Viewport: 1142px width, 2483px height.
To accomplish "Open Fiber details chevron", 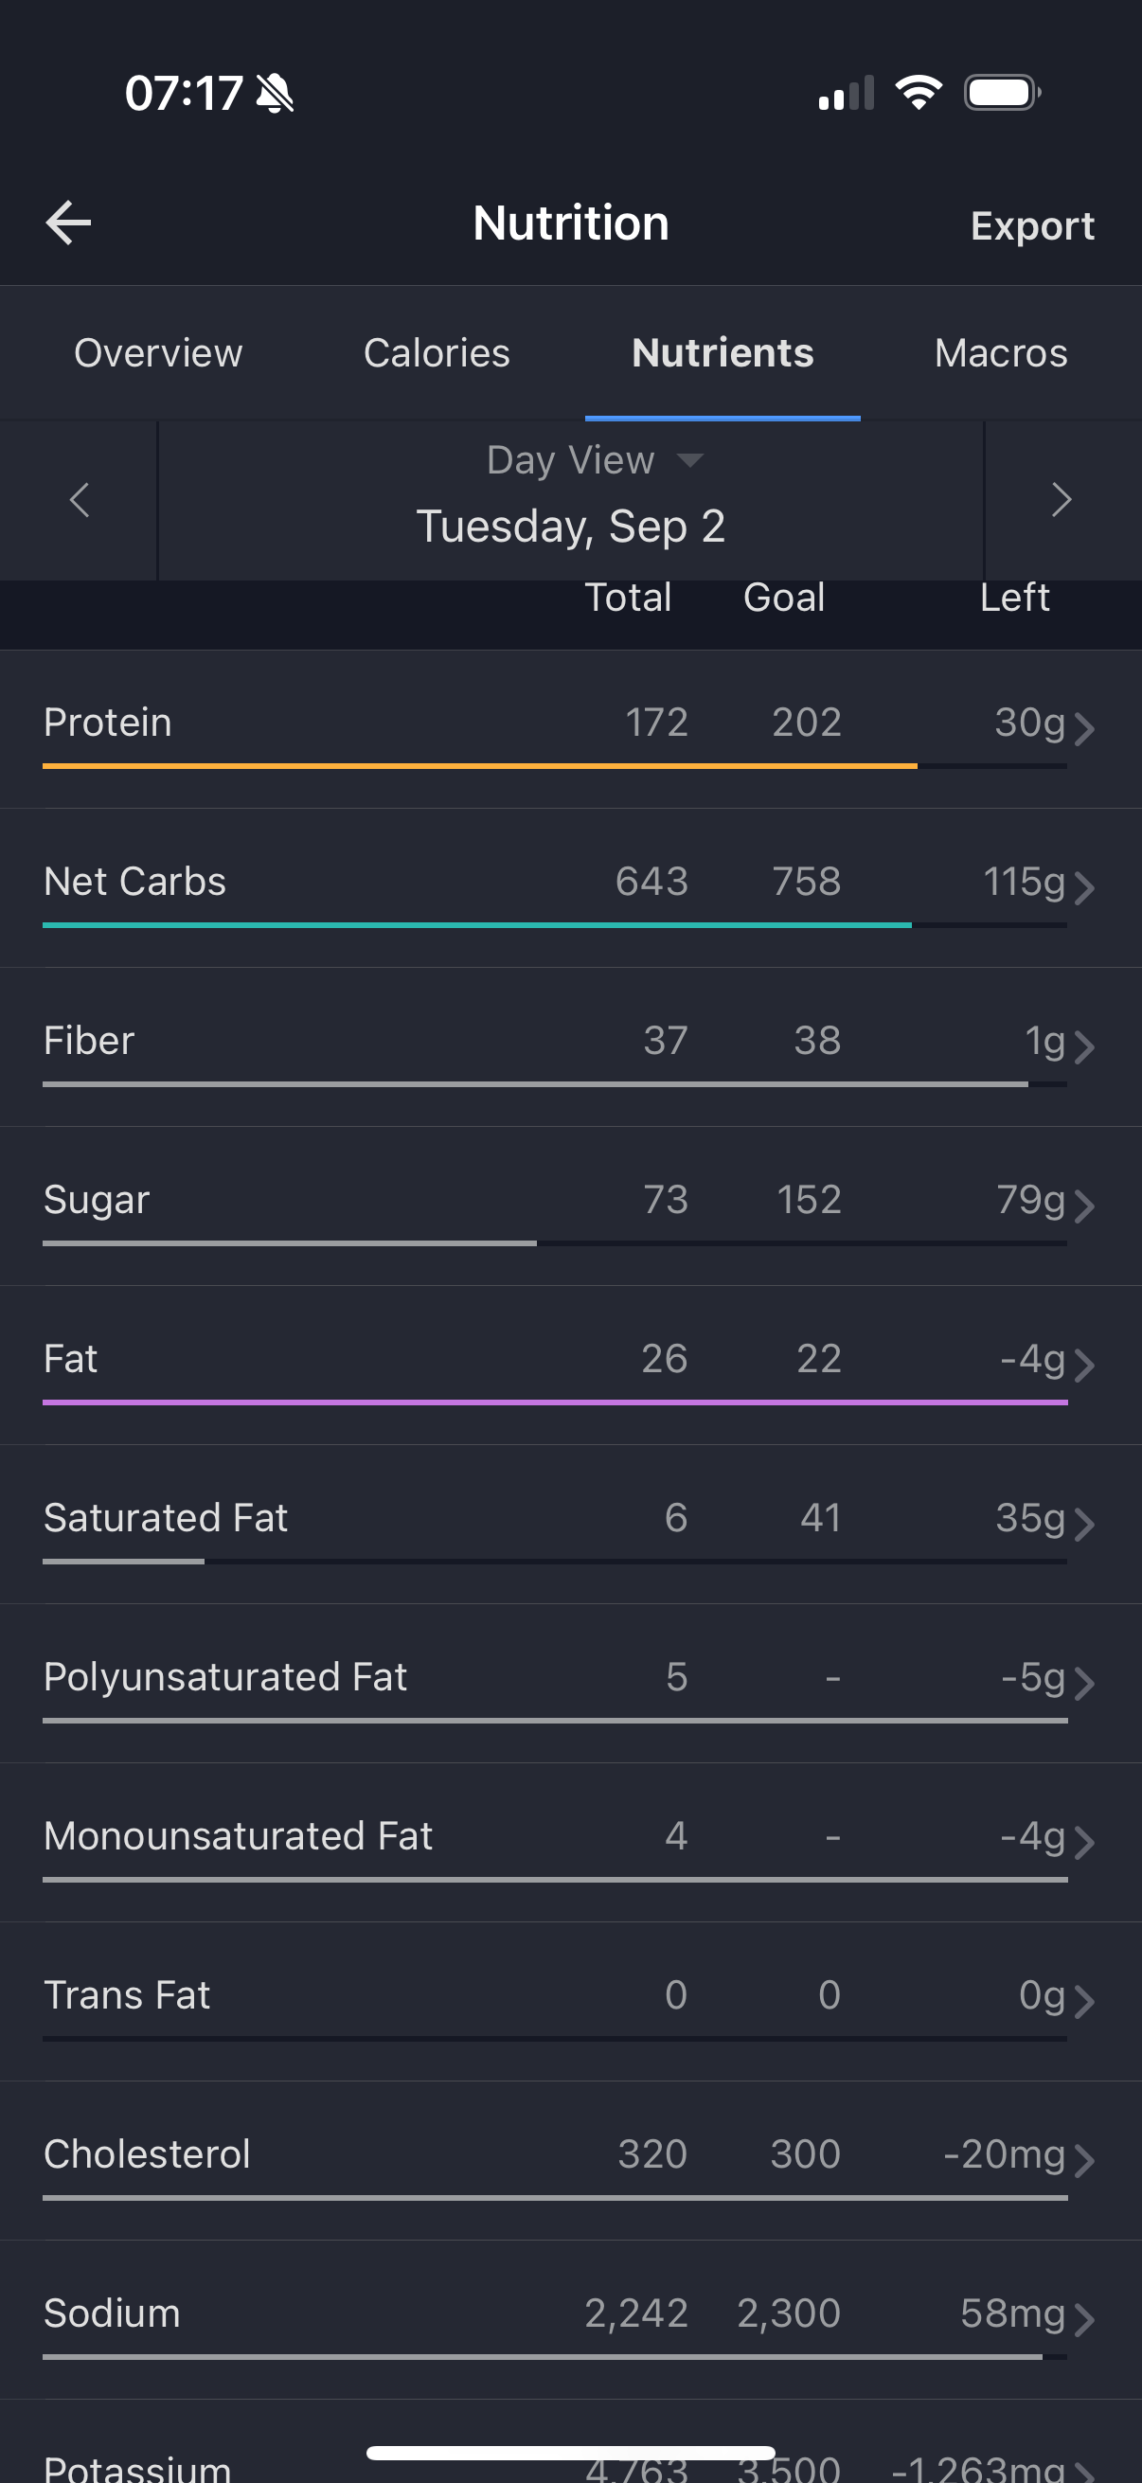I will pos(1084,1046).
